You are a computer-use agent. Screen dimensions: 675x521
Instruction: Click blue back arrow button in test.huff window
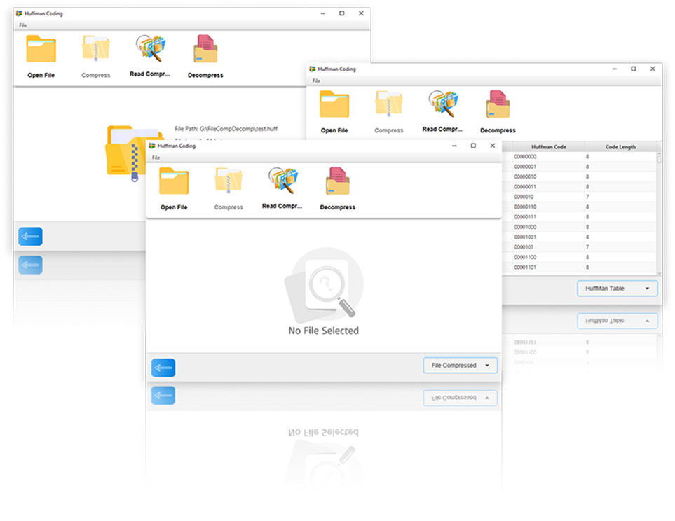click(x=31, y=237)
